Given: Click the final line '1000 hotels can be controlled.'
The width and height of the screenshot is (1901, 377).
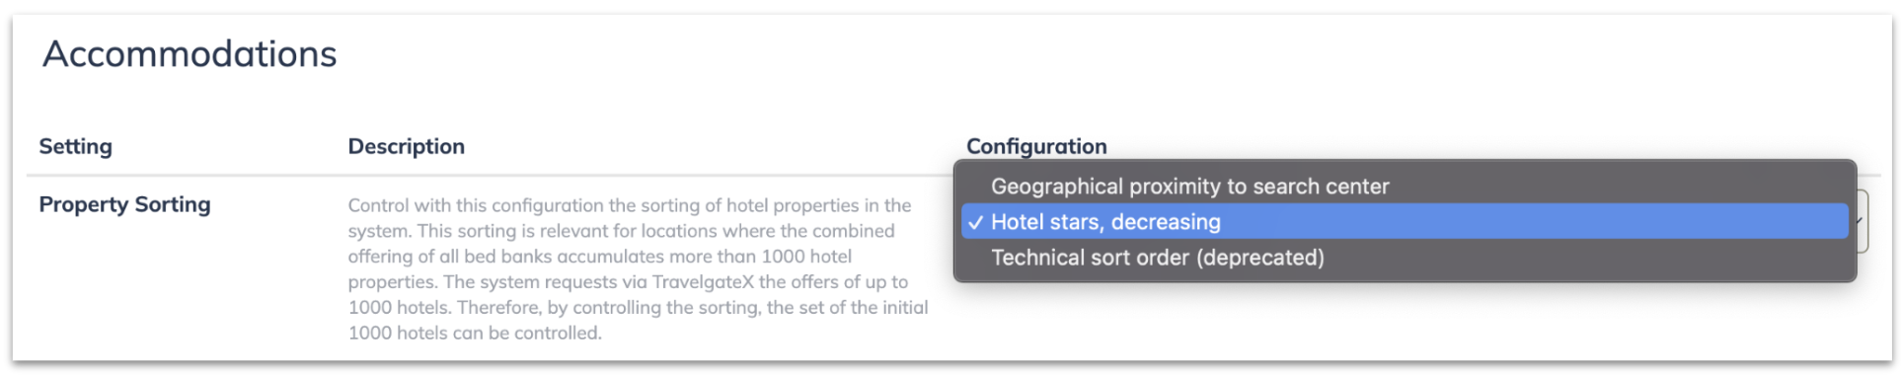Looking at the screenshot, I should (475, 333).
